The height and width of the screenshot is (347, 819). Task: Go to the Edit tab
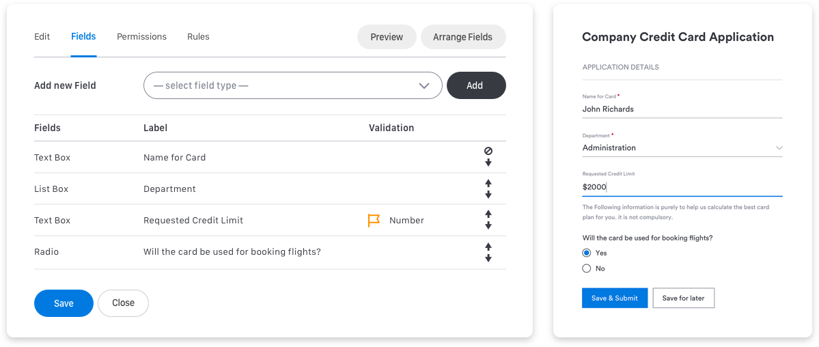click(42, 37)
